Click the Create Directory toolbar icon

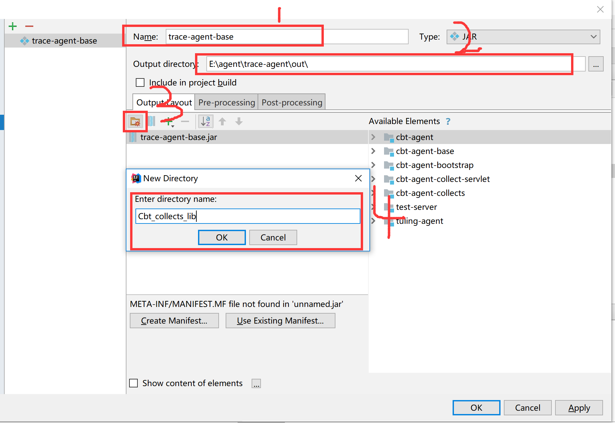(135, 122)
